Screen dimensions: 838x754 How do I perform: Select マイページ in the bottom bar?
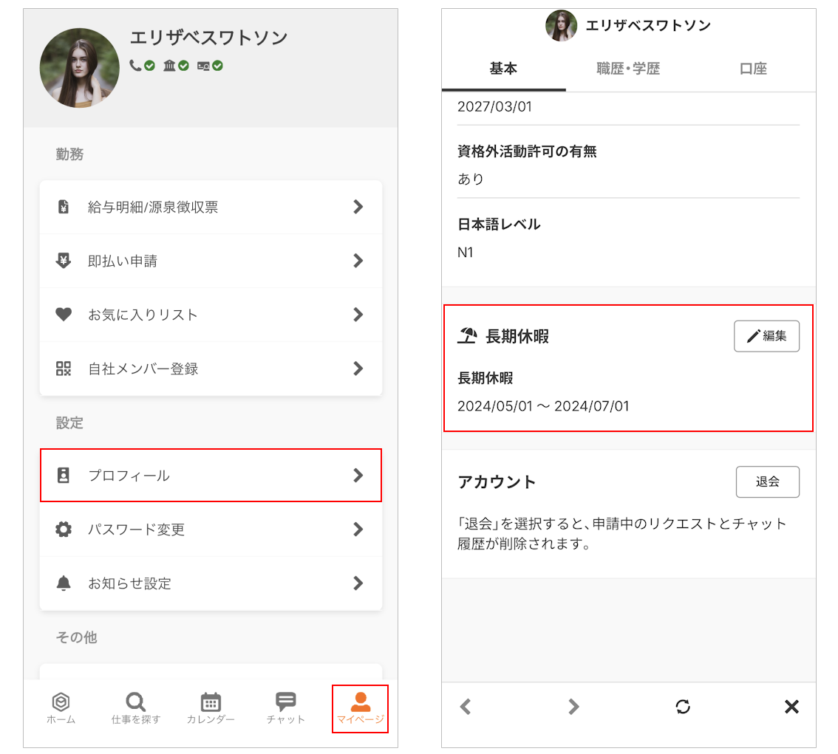360,709
